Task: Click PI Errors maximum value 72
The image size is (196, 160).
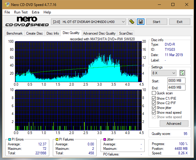Action: [x=44, y=149]
